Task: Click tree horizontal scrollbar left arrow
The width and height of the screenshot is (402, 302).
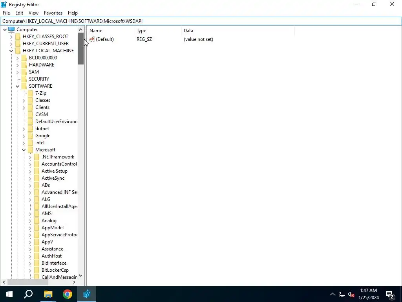Action: tap(4, 282)
